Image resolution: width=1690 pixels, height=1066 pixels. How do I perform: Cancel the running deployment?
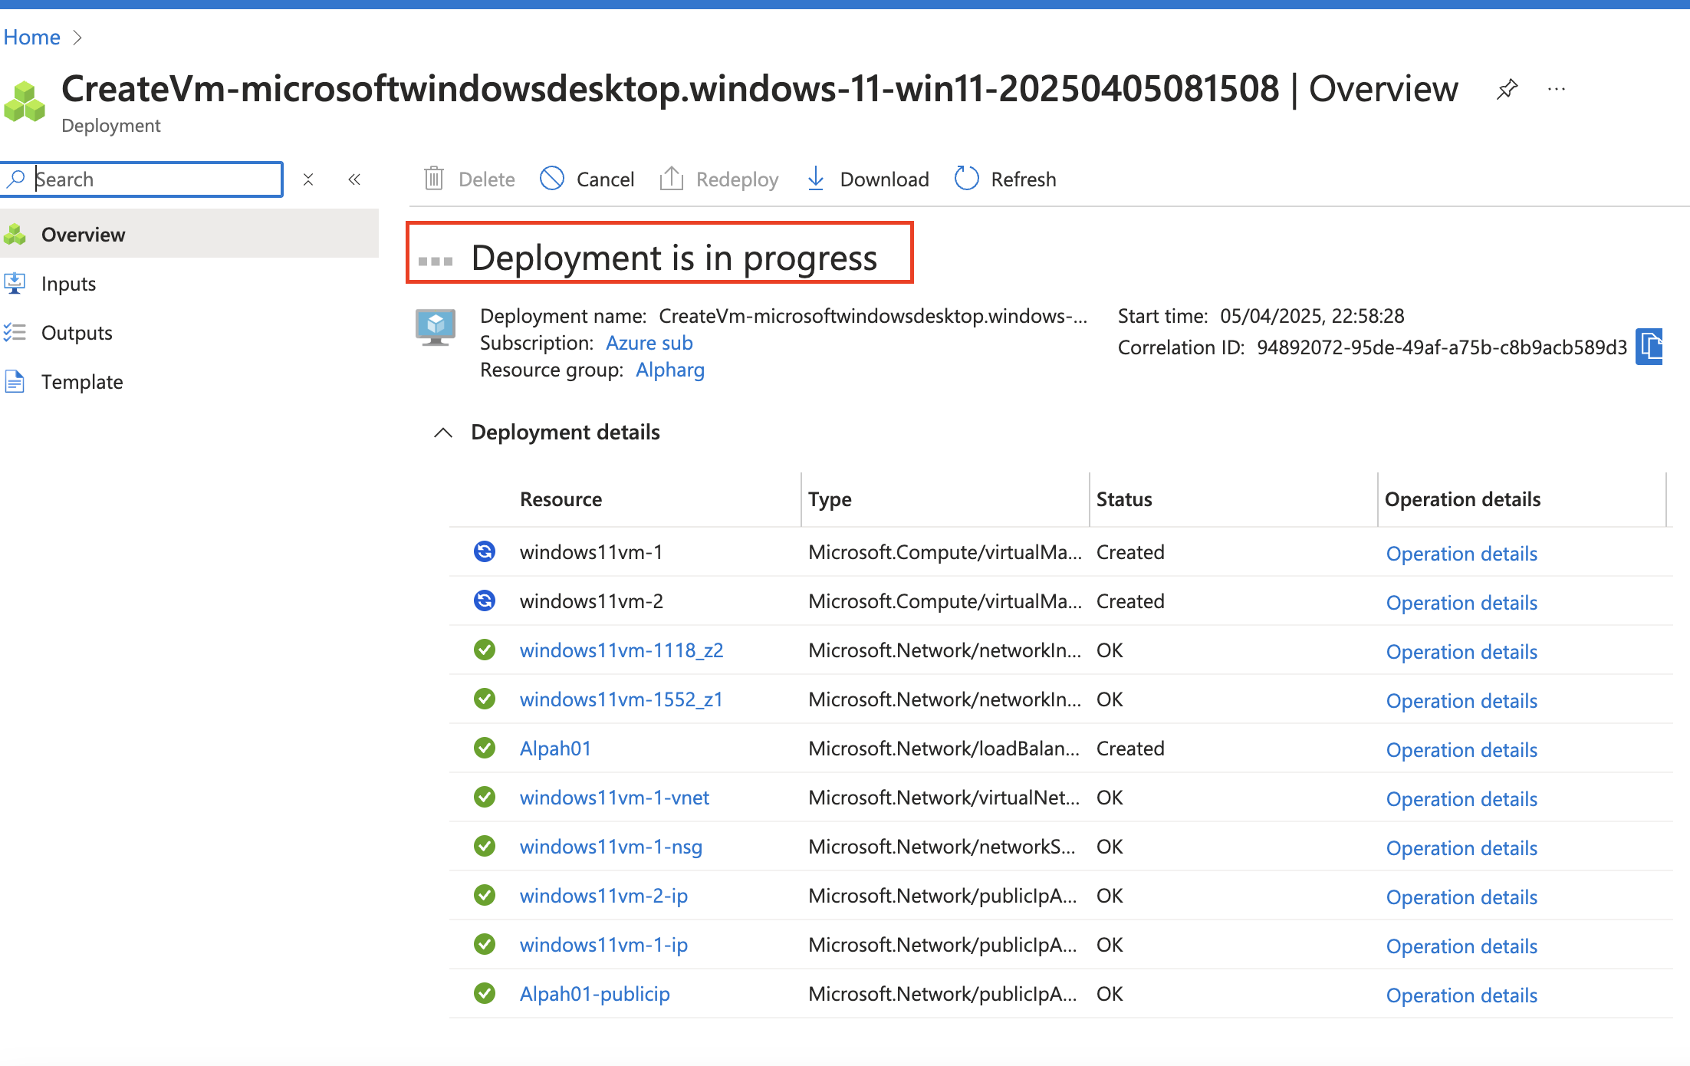tap(587, 179)
